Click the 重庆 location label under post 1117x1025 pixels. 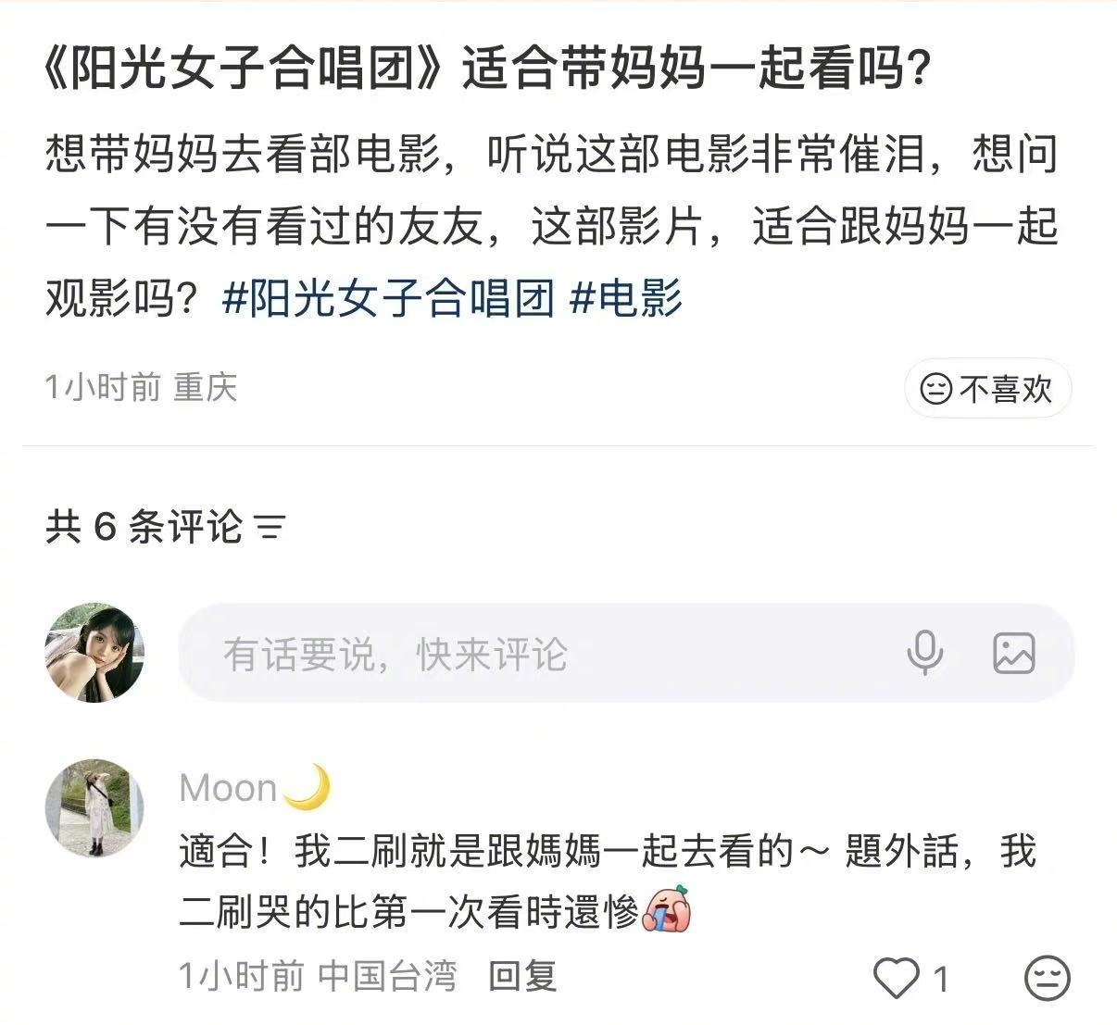point(205,386)
